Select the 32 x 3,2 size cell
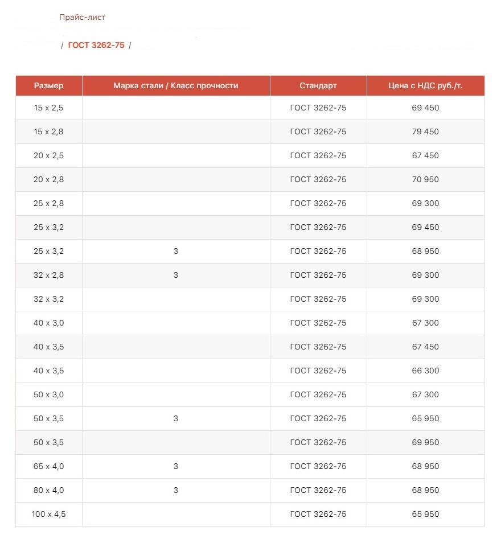Viewport: 501px width, 543px height. tap(49, 299)
